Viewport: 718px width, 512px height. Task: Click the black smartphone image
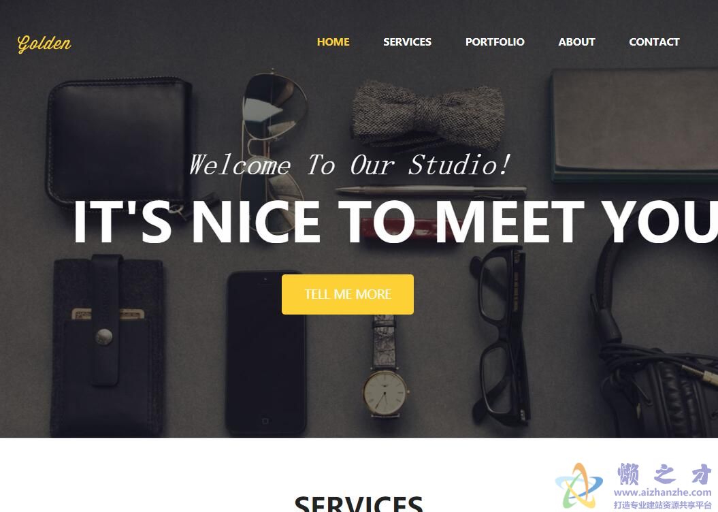(x=266, y=353)
